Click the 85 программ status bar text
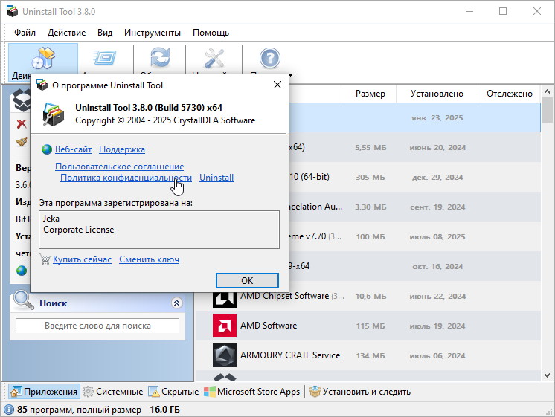Viewport: 555px width, 417px height. [98, 410]
